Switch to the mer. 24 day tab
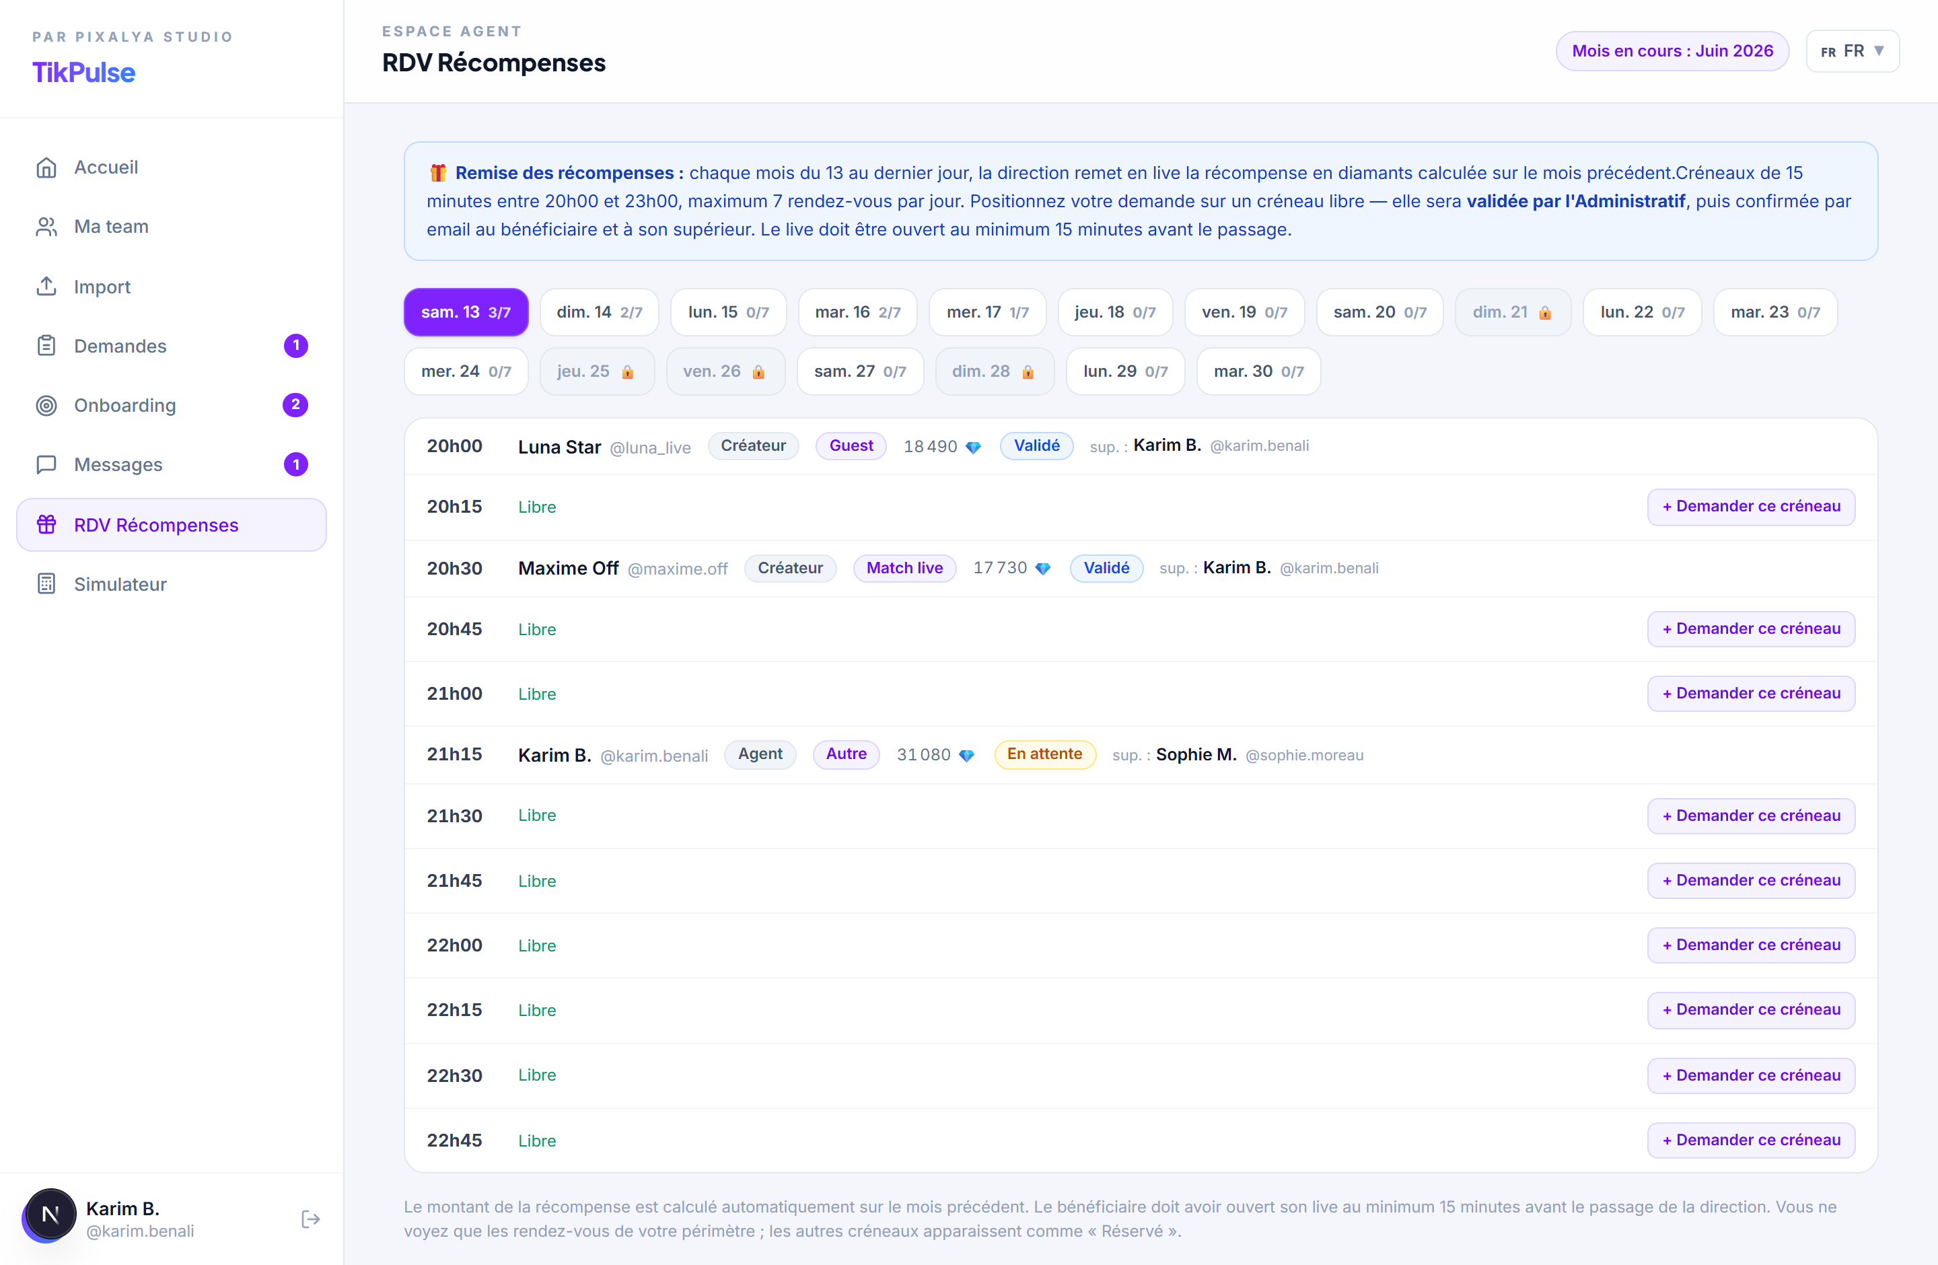This screenshot has height=1265, width=1938. click(466, 372)
